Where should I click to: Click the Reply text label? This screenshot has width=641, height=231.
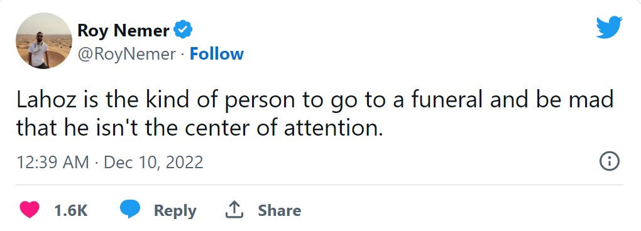click(x=175, y=210)
